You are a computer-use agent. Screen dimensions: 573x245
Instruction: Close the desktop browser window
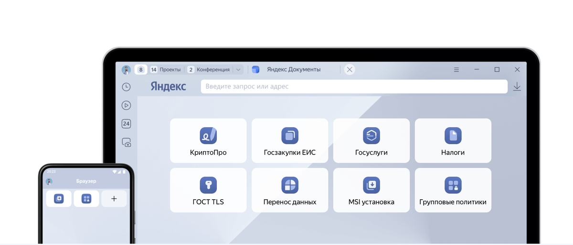tap(517, 70)
